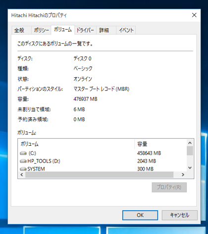
Task: Click the volume list scroll down arrow
Action: tap(190, 168)
